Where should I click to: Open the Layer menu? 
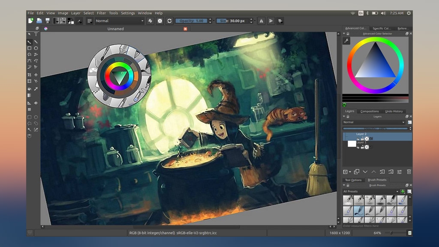click(x=75, y=13)
